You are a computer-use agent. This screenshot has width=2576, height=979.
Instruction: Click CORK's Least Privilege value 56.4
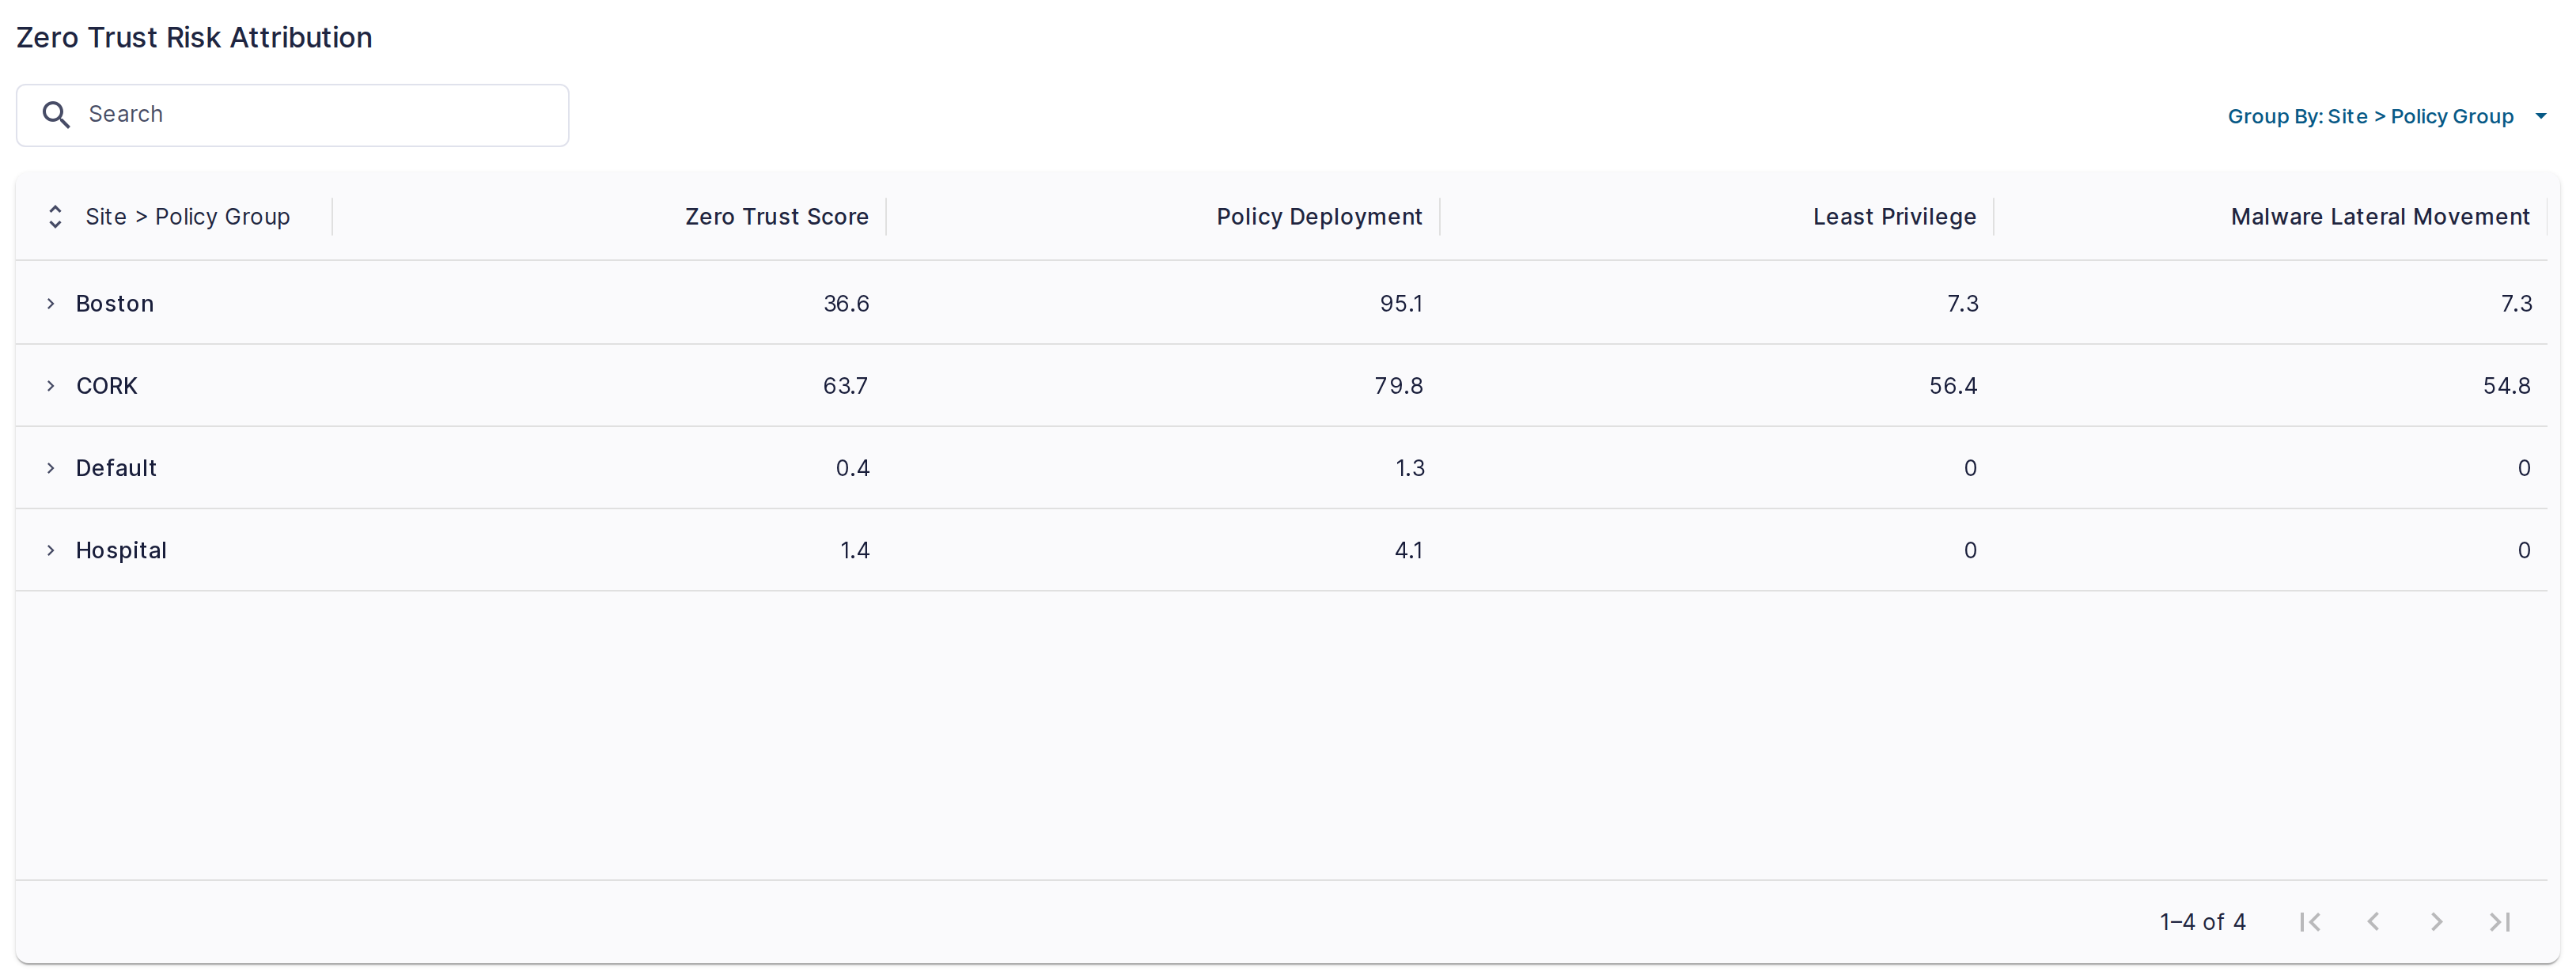1953,386
